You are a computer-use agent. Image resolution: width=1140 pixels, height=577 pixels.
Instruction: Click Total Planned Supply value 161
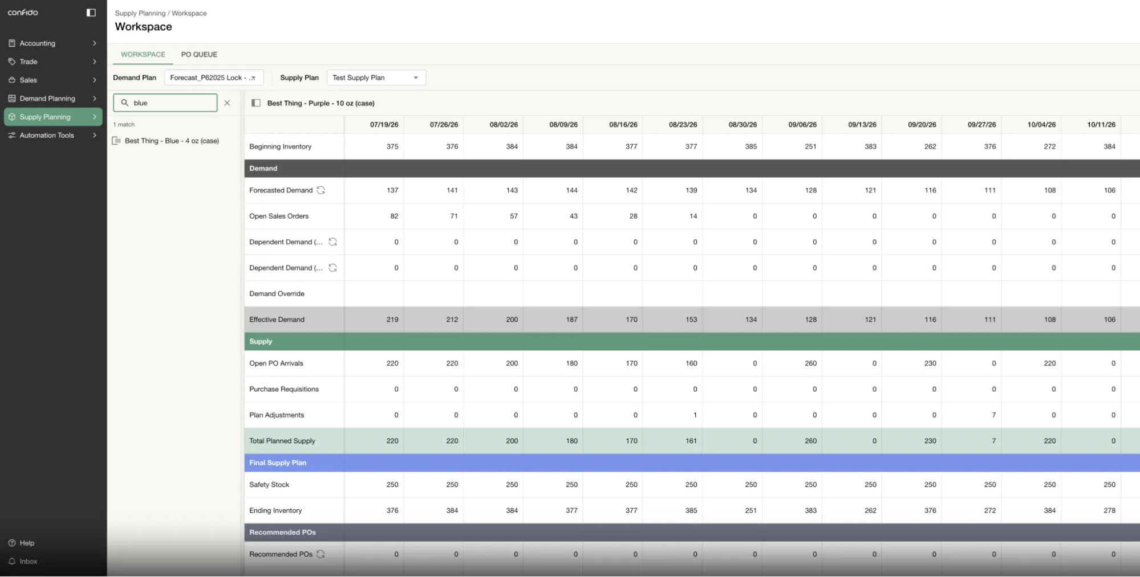point(691,441)
